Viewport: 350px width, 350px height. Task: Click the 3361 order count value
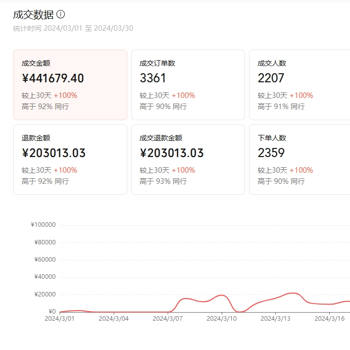click(x=153, y=78)
